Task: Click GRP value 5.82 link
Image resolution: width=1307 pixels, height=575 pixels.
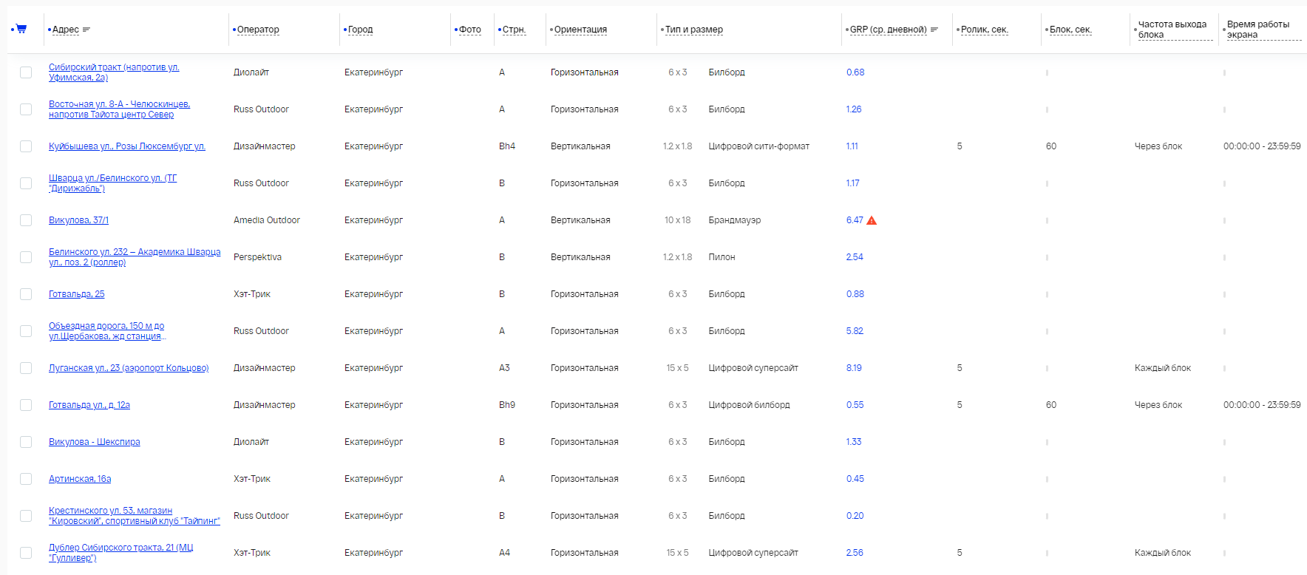Action: tap(855, 331)
